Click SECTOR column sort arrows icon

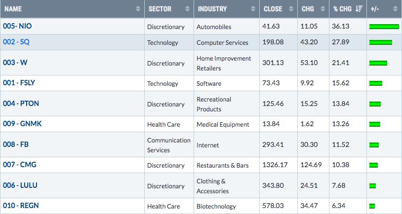pos(187,9)
